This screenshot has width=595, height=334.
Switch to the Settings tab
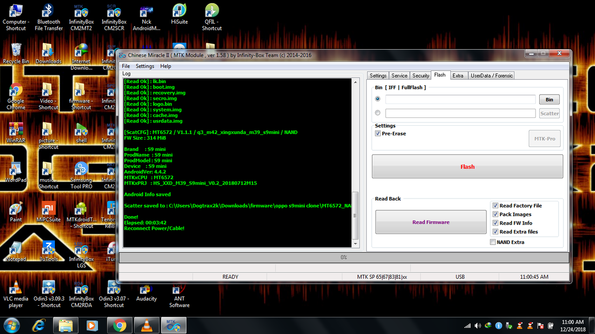tap(378, 76)
